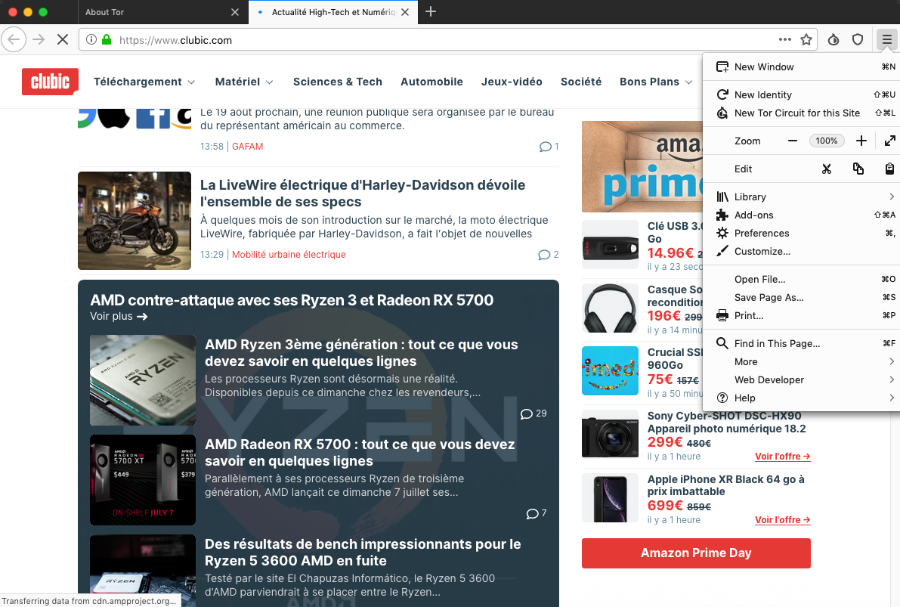Select Open File... menu item
Viewport: 900px width, 607px height.
801,279
